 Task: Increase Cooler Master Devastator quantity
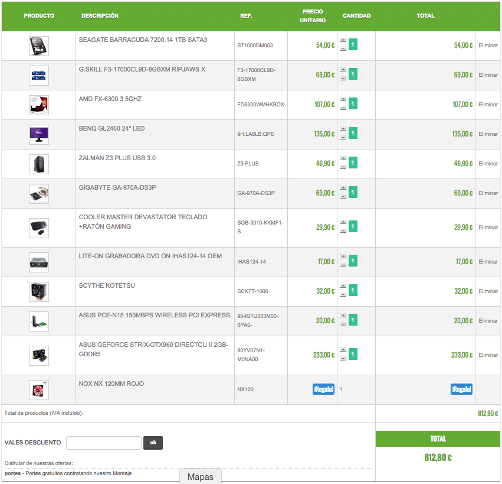pos(343,222)
